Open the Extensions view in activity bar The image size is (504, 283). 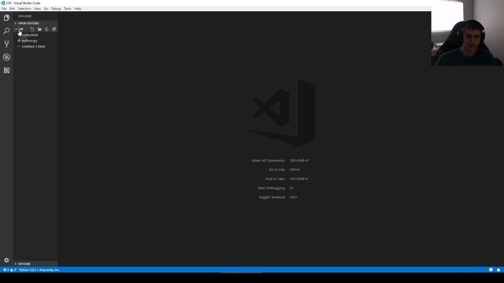pyautogui.click(x=6, y=70)
